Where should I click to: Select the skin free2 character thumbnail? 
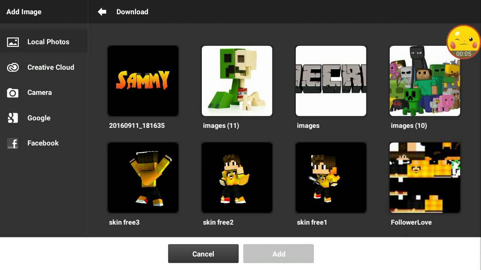(x=237, y=177)
